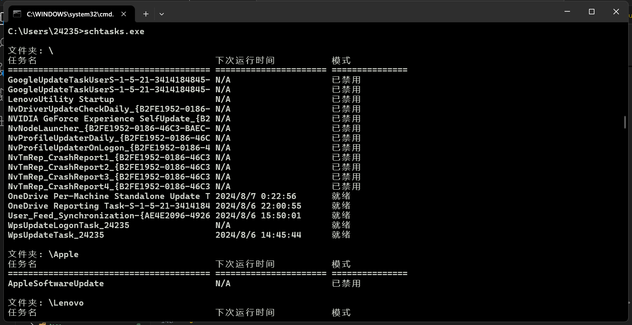This screenshot has width=632, height=325.
Task: Expand the new tab profile dropdown chevron
Action: tap(161, 14)
